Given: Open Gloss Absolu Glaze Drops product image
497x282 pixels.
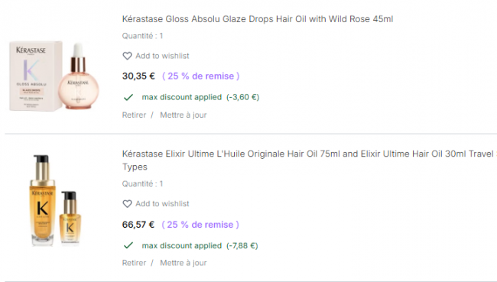Looking at the screenshot, I should [x=54, y=76].
